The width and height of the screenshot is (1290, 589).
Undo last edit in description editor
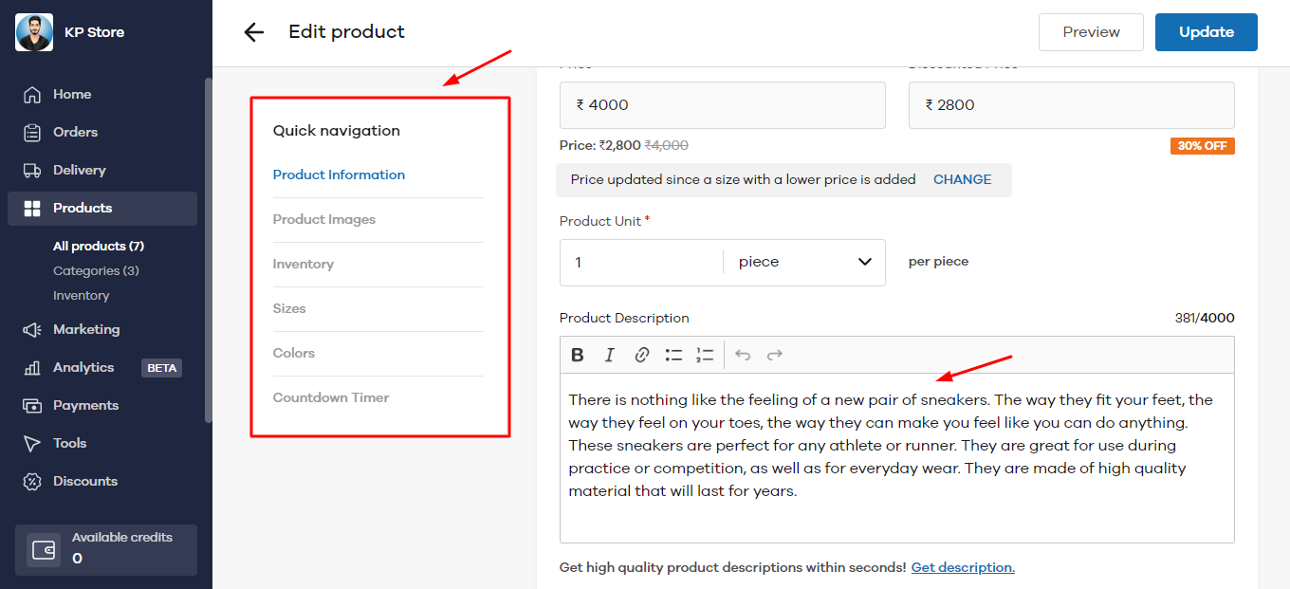coord(743,355)
